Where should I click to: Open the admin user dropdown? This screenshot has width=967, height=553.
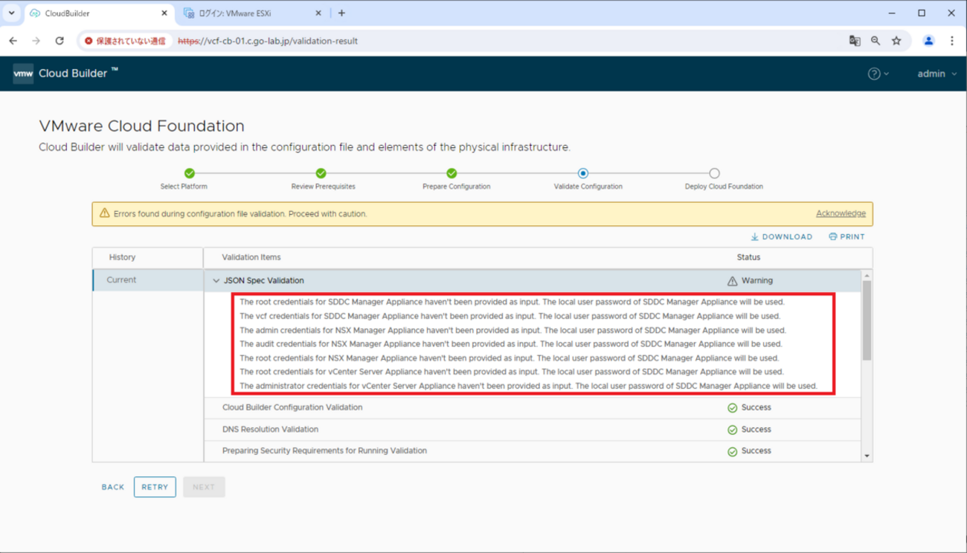pyautogui.click(x=937, y=74)
